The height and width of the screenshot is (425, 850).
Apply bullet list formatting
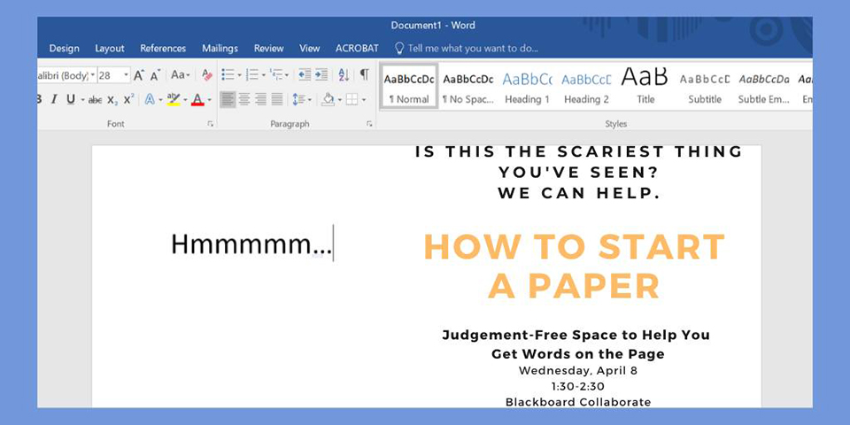pos(228,74)
